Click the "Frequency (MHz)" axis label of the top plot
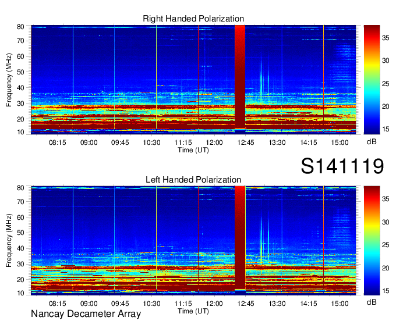The image size is (396, 321). coord(9,80)
